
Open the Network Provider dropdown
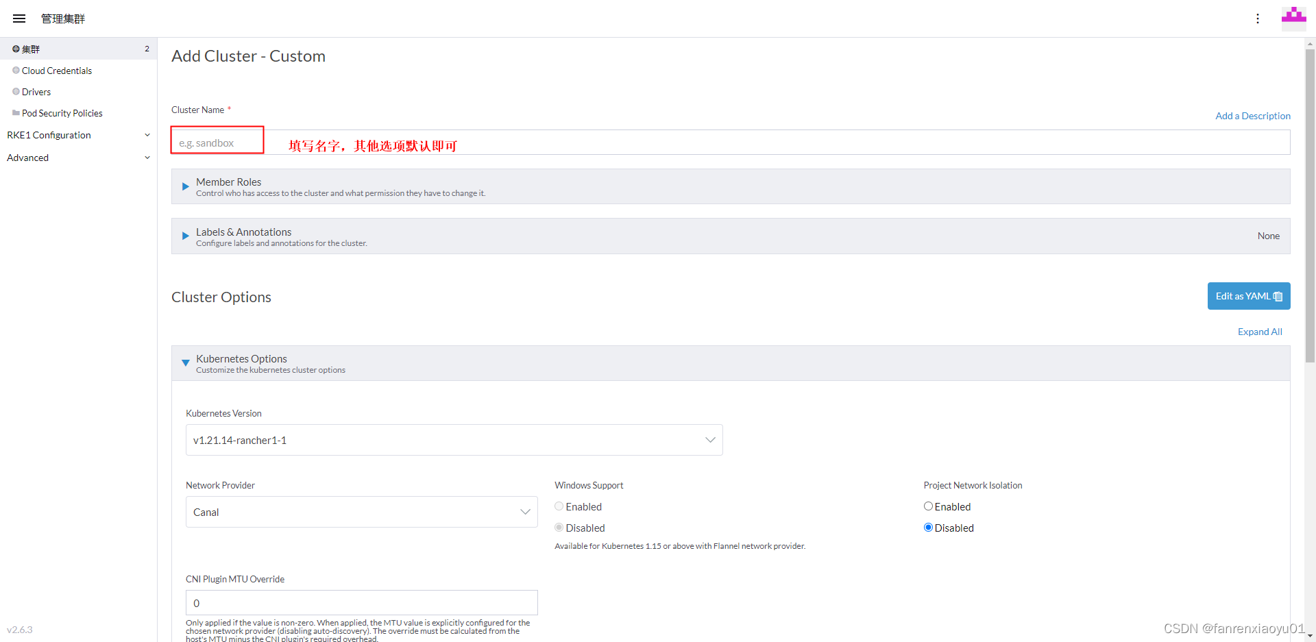point(361,512)
